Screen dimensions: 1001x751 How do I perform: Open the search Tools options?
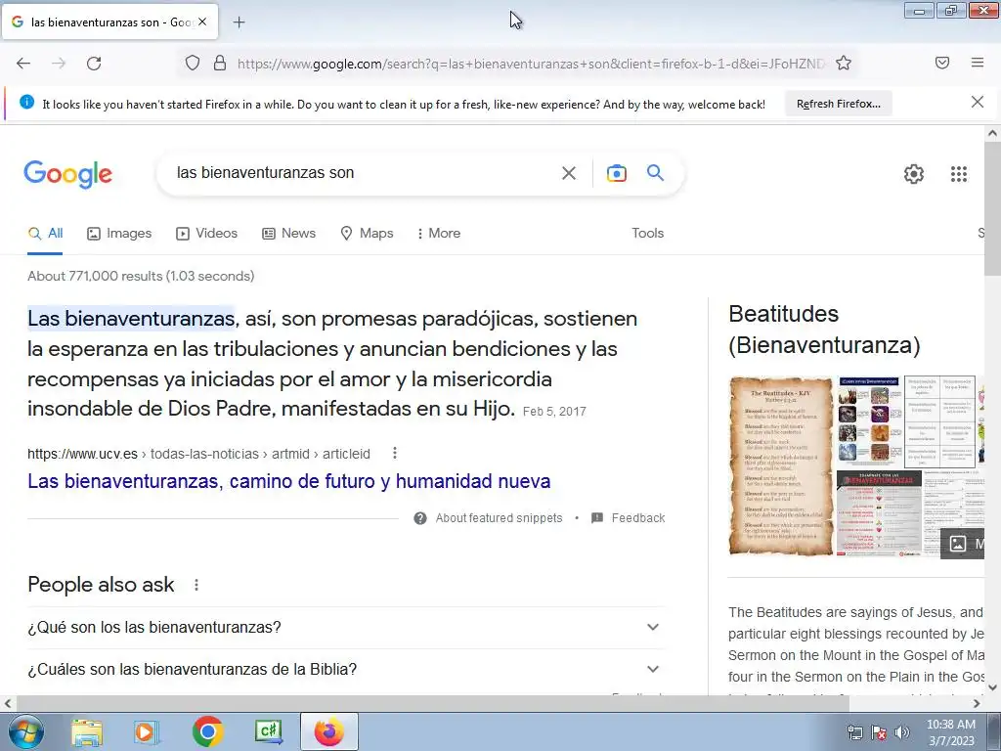coord(648,233)
